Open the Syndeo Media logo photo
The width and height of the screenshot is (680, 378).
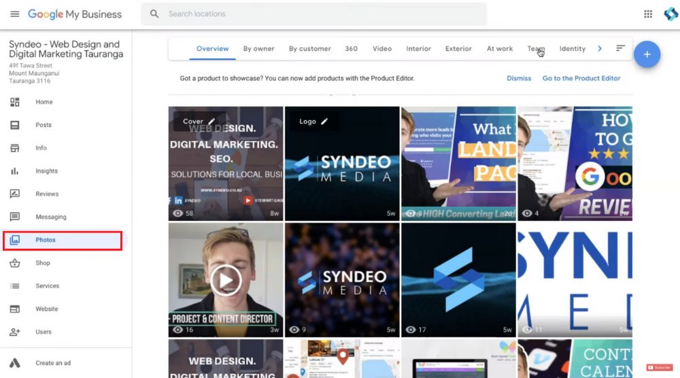click(342, 164)
